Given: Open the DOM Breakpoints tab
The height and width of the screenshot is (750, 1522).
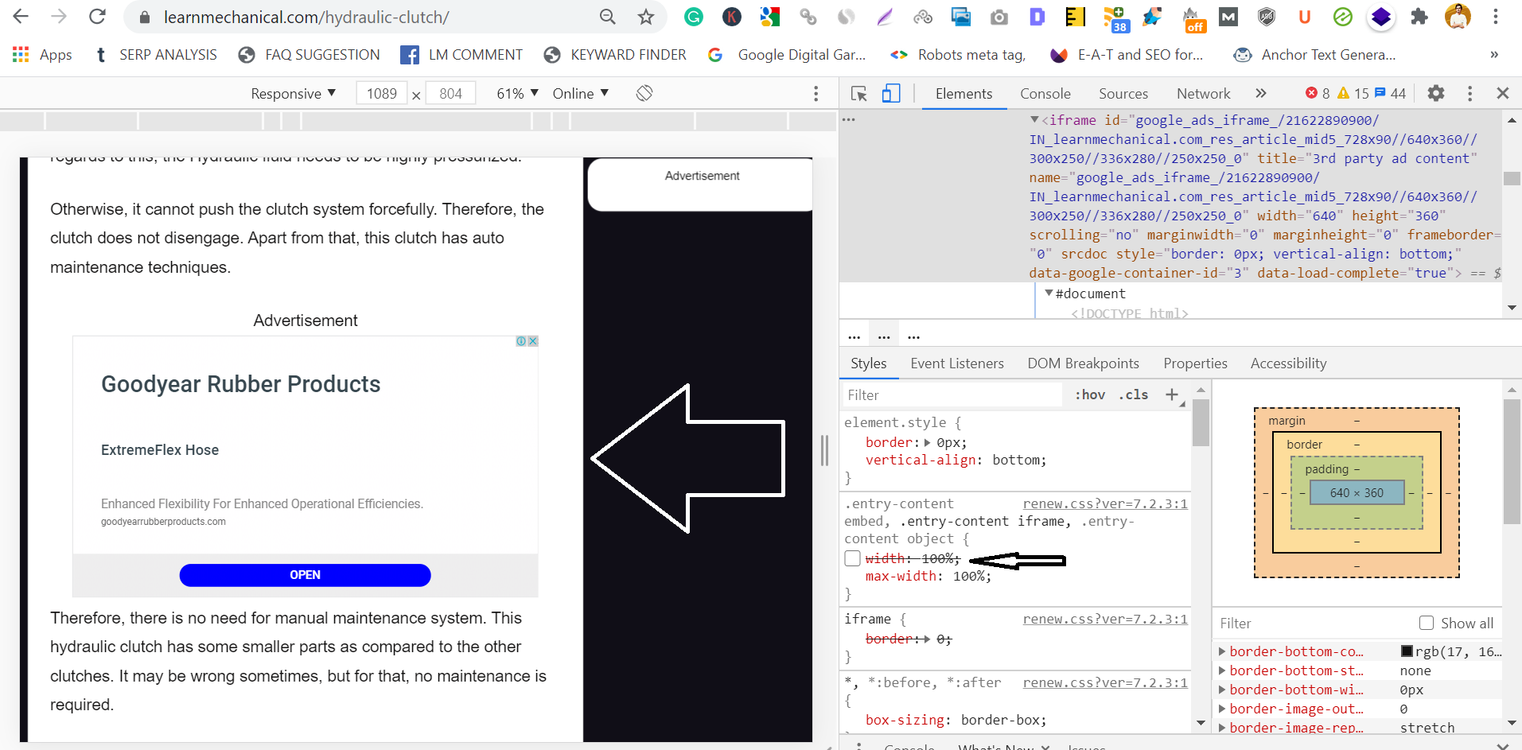Looking at the screenshot, I should 1083,363.
